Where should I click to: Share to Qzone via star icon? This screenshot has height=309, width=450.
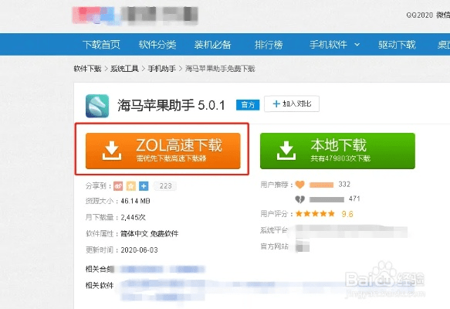[131, 186]
